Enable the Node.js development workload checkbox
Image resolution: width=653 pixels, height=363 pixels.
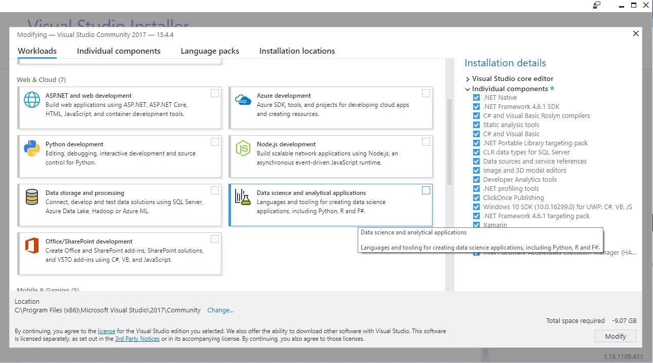[426, 142]
